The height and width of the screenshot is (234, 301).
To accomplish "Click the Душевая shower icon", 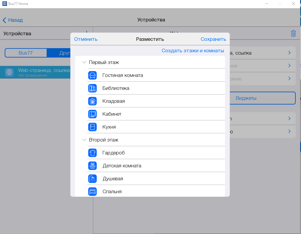I will coord(92,179).
